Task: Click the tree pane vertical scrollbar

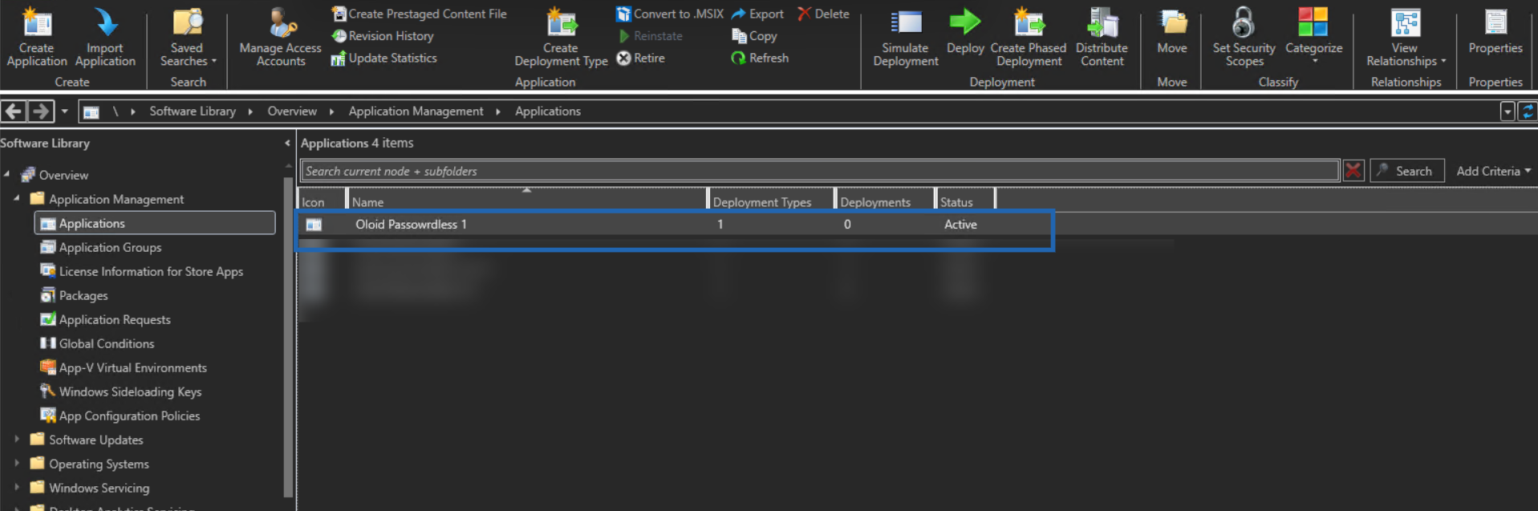Action: pyautogui.click(x=288, y=337)
